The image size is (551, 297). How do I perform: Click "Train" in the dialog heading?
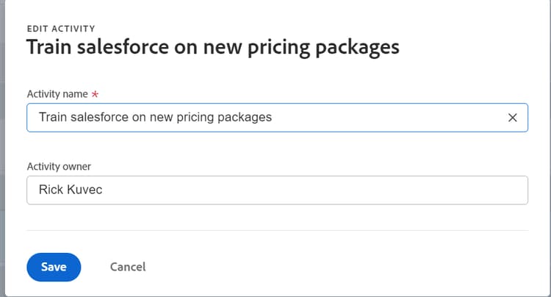[48, 48]
